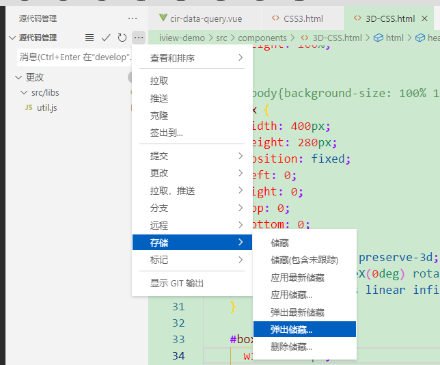
Task: Switch to cir-data-query.vue tab
Action: pyautogui.click(x=205, y=18)
